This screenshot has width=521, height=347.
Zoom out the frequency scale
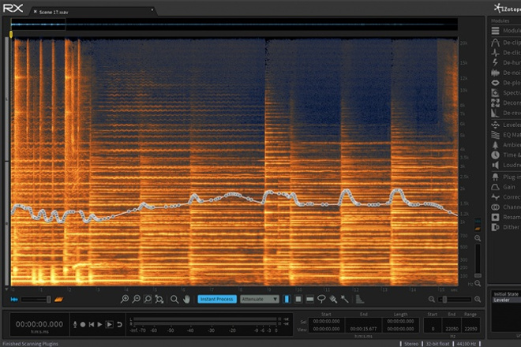[x=478, y=283]
